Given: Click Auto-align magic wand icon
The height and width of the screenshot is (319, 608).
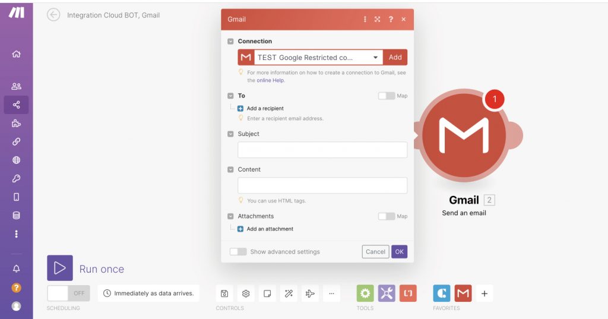Looking at the screenshot, I should (x=289, y=293).
